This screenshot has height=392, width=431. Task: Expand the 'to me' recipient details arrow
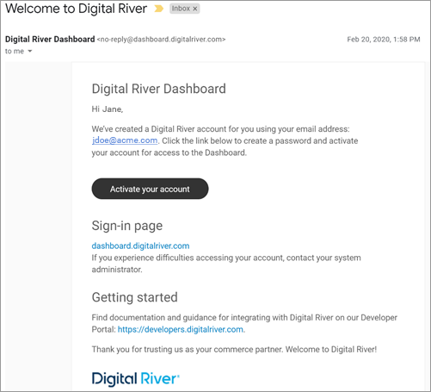[30, 51]
